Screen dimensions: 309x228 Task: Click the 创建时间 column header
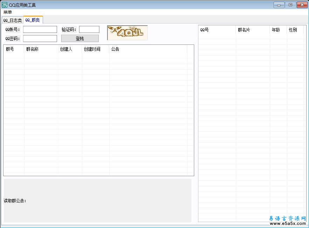click(96, 49)
